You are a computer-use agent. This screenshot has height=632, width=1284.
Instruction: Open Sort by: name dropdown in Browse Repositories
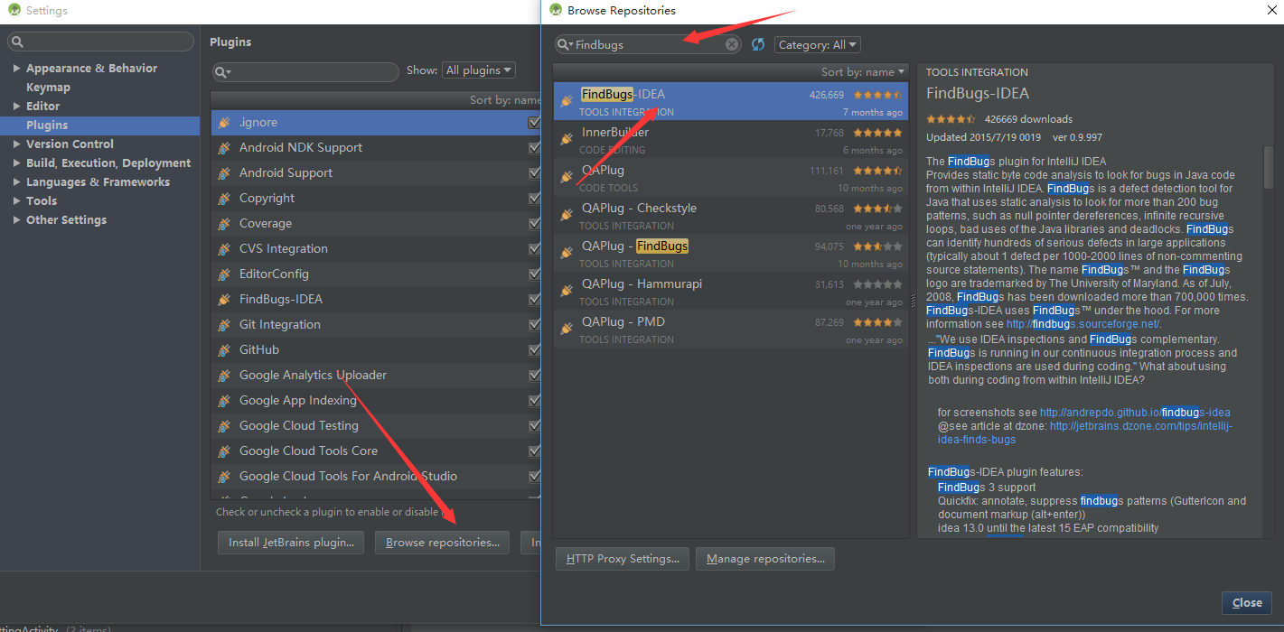coord(863,72)
